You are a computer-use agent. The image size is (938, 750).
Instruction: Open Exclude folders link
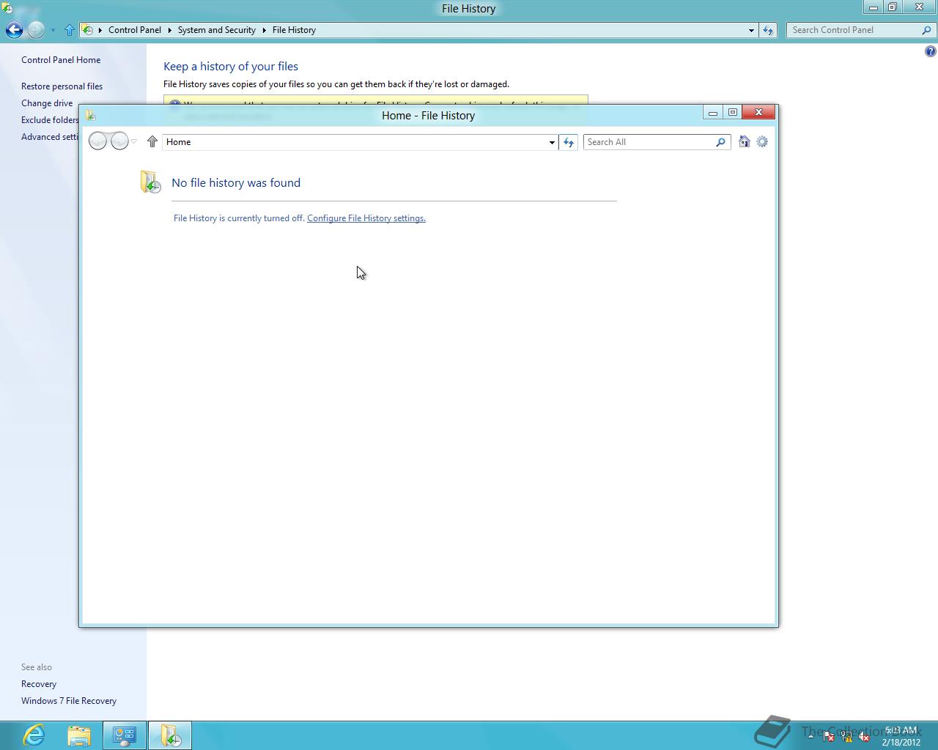click(50, 120)
